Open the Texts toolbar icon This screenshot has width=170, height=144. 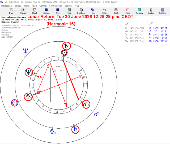click(x=93, y=11)
